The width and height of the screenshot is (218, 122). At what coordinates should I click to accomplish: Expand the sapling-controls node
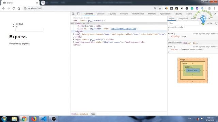74,42
